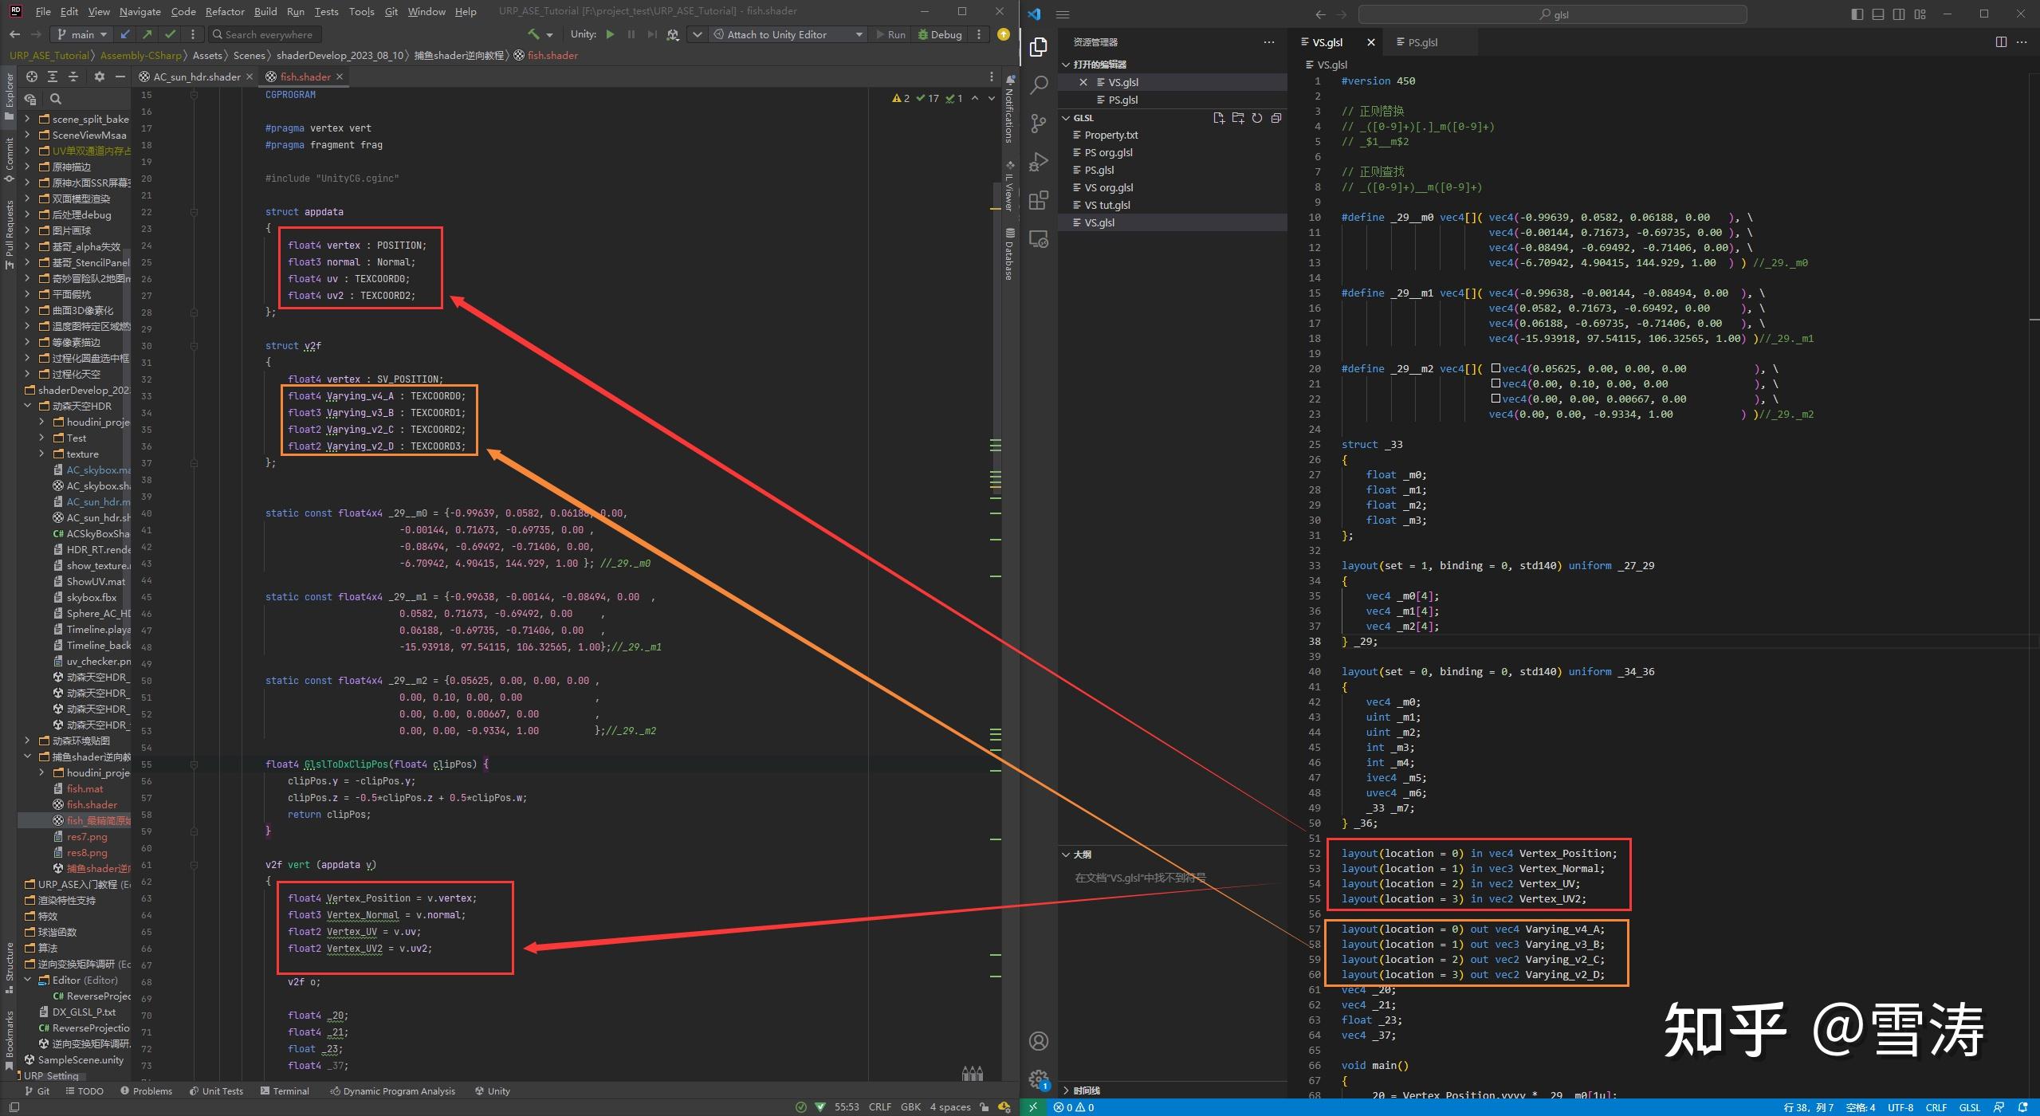Open Run and Debug view icon
The width and height of the screenshot is (2040, 1116).
point(1038,162)
